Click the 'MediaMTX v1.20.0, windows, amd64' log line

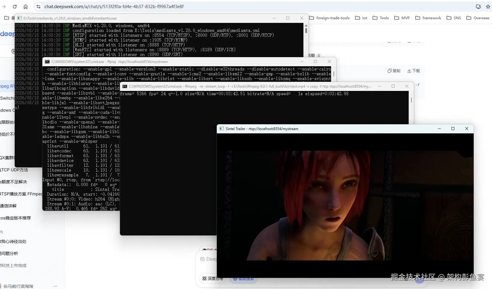(82, 26)
